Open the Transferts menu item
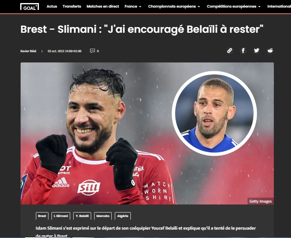Image resolution: width=291 pixels, height=238 pixels. click(72, 6)
